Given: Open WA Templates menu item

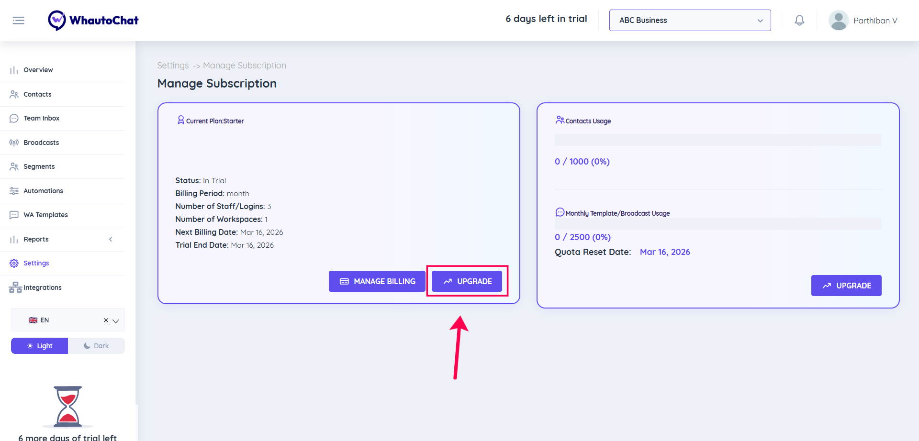Looking at the screenshot, I should [45, 215].
